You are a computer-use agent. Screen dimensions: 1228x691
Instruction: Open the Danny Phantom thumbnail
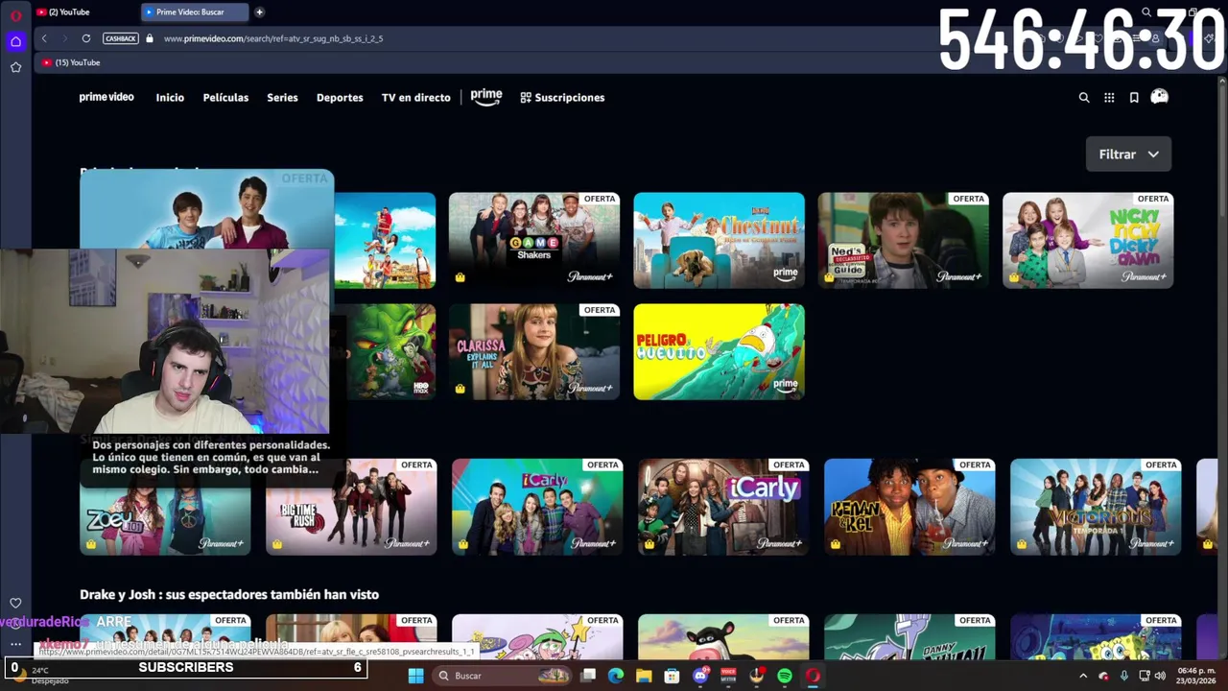909,637
